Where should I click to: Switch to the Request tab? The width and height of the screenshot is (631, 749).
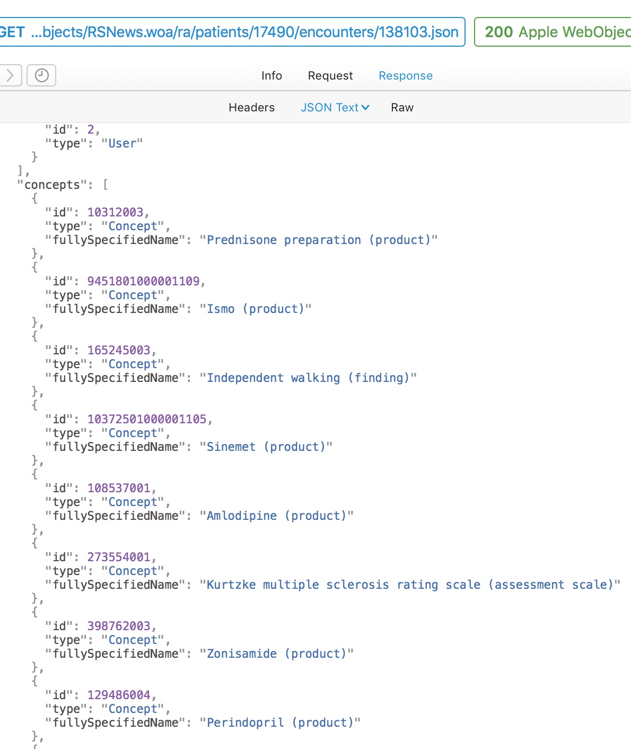point(330,76)
